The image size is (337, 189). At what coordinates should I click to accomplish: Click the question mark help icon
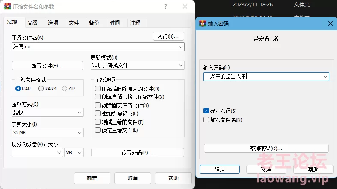(165, 6)
